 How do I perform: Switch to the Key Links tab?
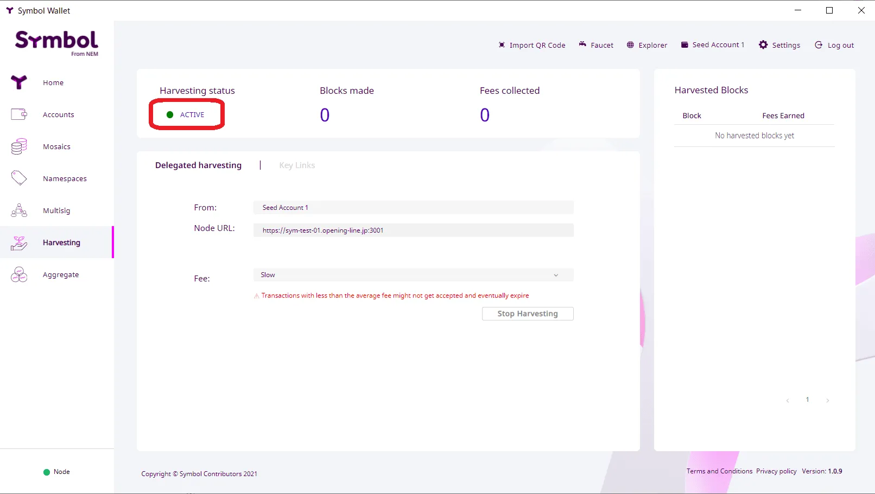297,165
